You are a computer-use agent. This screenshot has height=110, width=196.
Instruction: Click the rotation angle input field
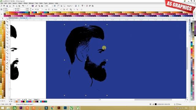coord(39,9)
